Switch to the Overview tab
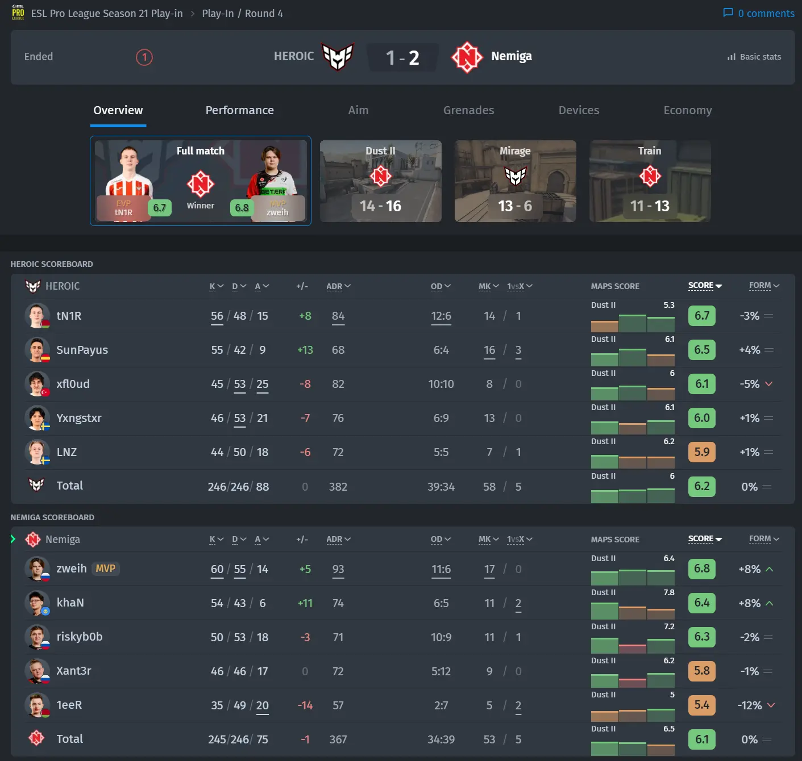The width and height of the screenshot is (802, 761). tap(118, 111)
